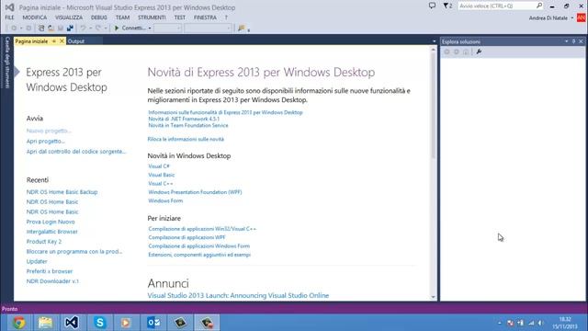Screen dimensions: 588x331
Task: Click the scrollbar down arrow on start page
Action: (x=433, y=297)
